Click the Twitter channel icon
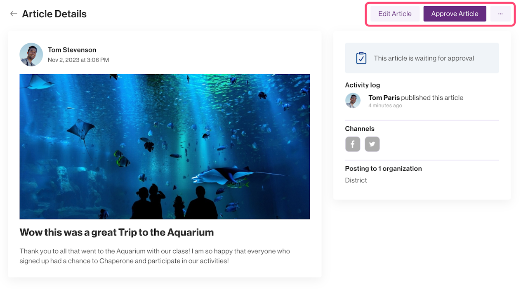The image size is (528, 290). pos(372,144)
